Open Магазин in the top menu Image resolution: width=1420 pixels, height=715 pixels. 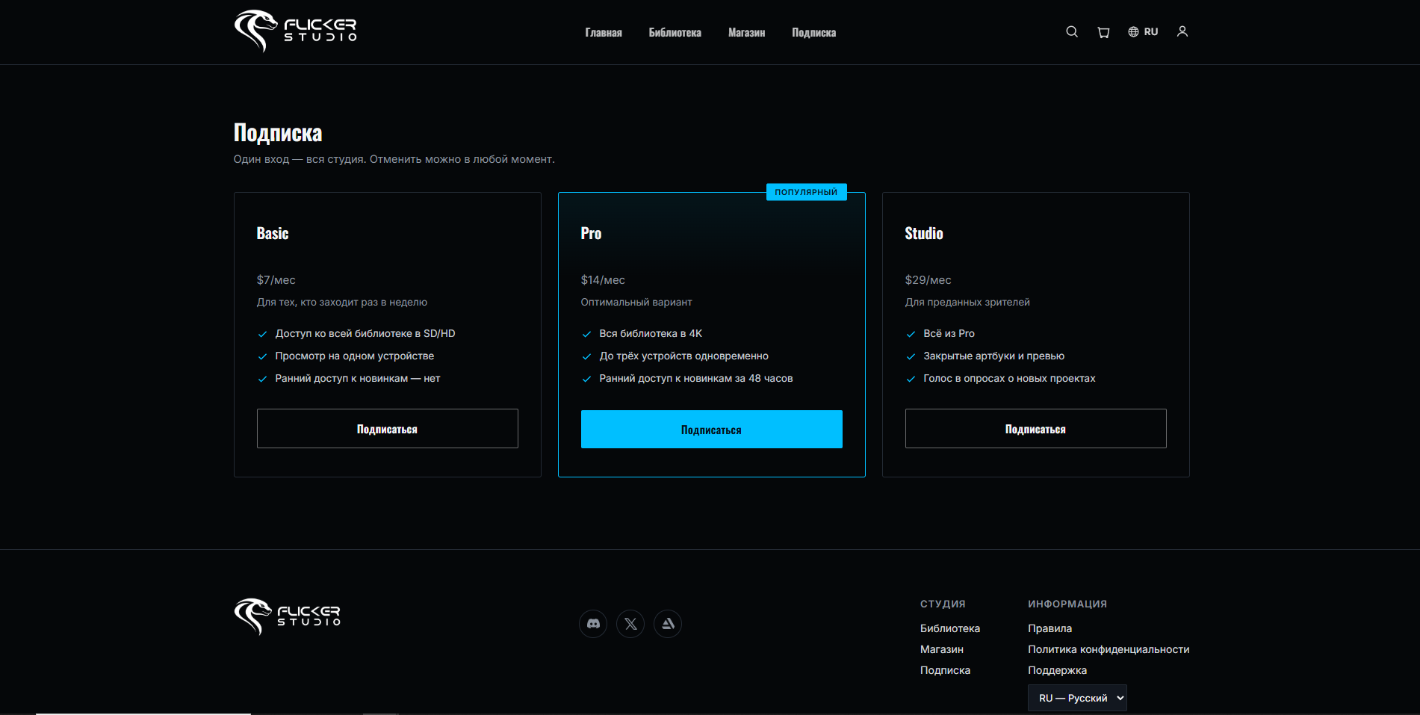click(747, 33)
